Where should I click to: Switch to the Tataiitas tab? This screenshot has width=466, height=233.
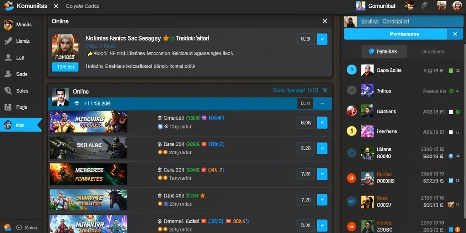pyautogui.click(x=384, y=51)
